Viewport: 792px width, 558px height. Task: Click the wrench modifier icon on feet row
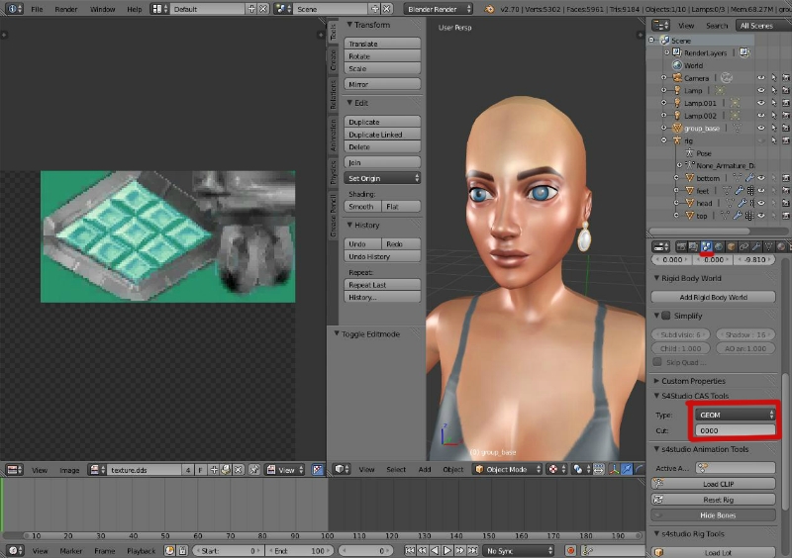pos(739,190)
